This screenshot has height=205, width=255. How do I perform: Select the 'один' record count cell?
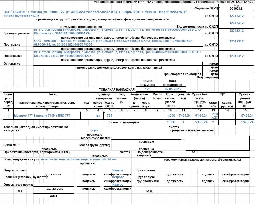[95, 130]
